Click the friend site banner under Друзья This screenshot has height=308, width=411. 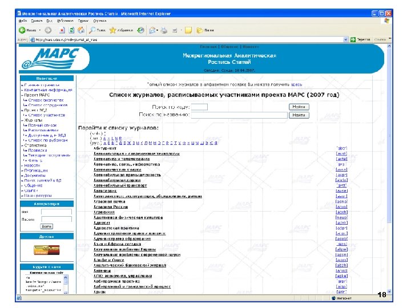click(47, 250)
